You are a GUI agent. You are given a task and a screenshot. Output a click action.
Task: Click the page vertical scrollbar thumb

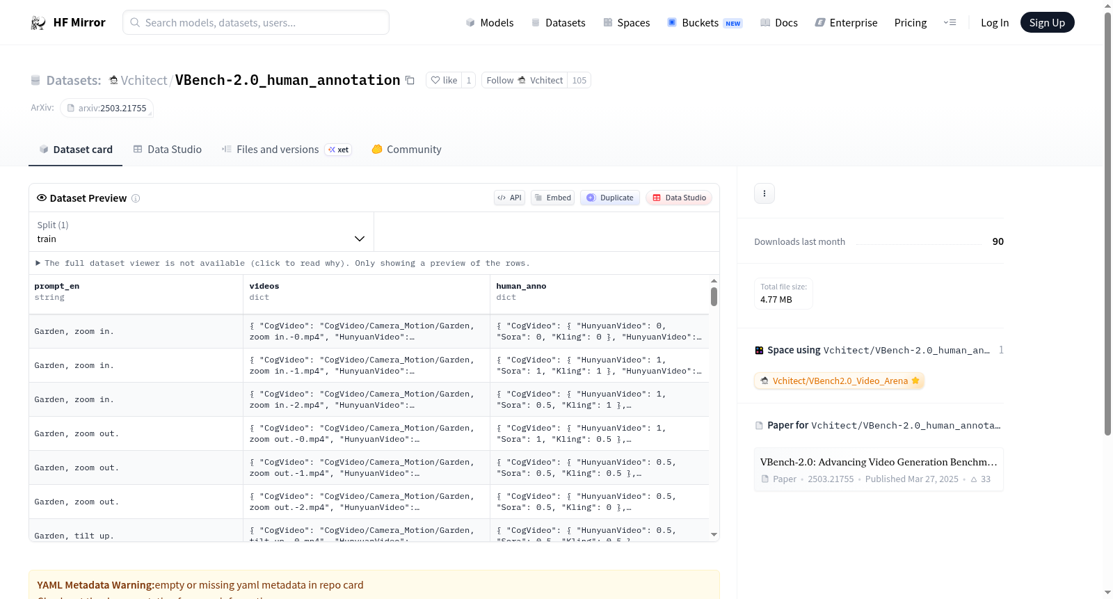(1107, 223)
